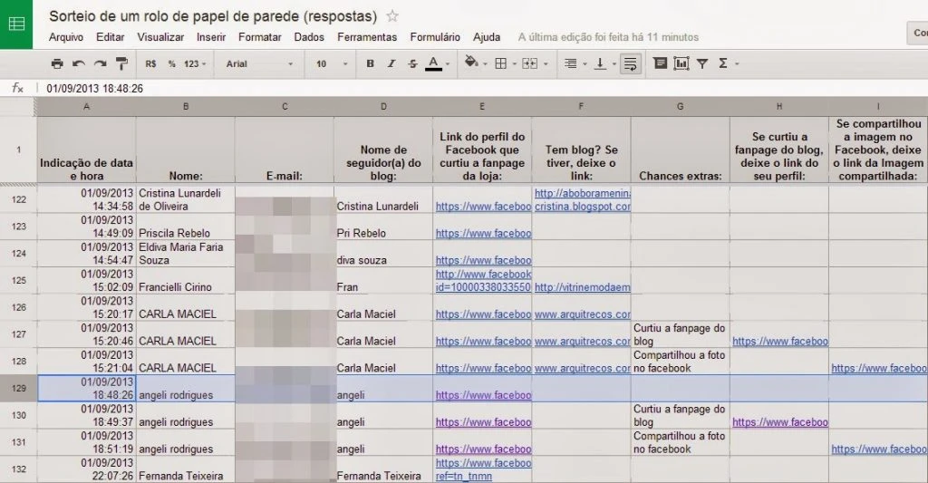
Task: Click the Insert chart icon
Action: pyautogui.click(x=681, y=63)
